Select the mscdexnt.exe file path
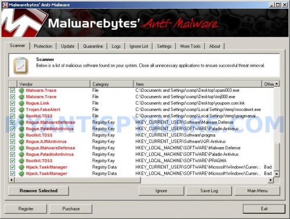Viewport: 290px width, 219px height. [x=198, y=110]
